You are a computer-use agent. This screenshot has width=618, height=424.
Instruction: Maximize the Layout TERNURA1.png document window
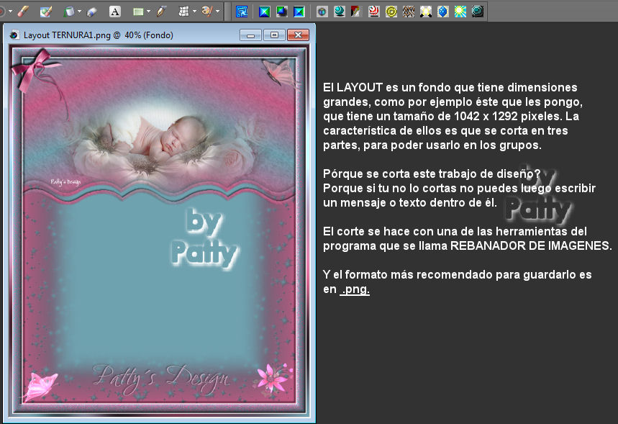(x=274, y=35)
